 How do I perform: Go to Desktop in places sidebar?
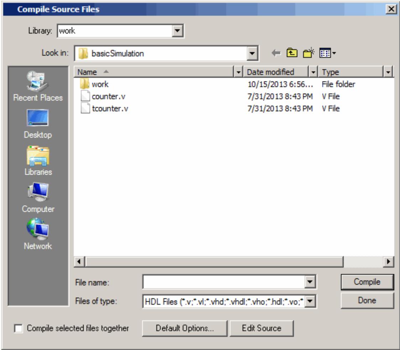coord(38,124)
